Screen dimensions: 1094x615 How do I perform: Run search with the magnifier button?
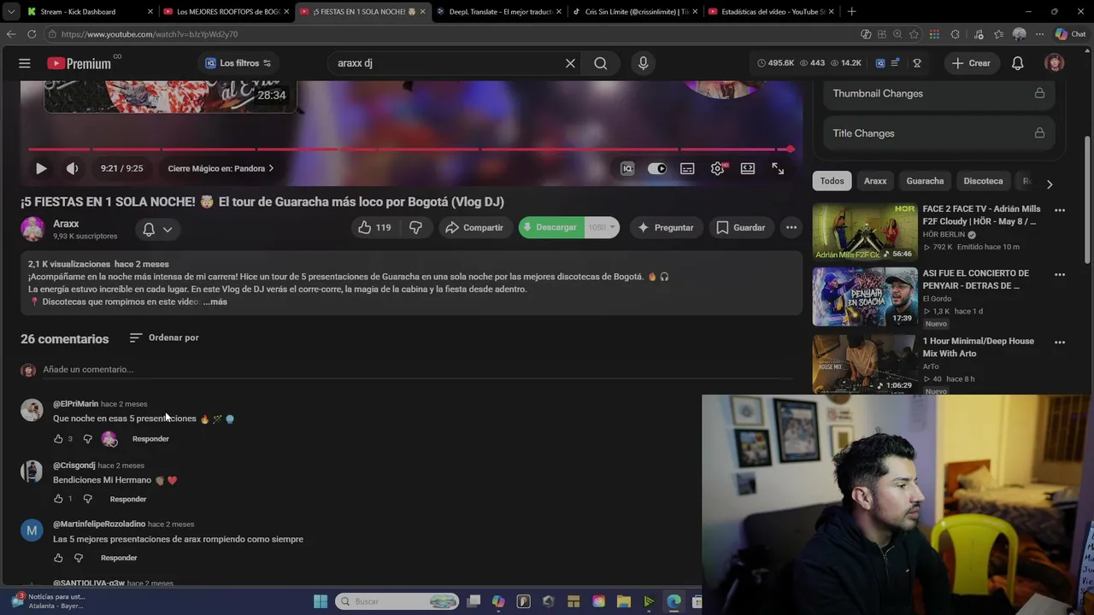point(601,63)
